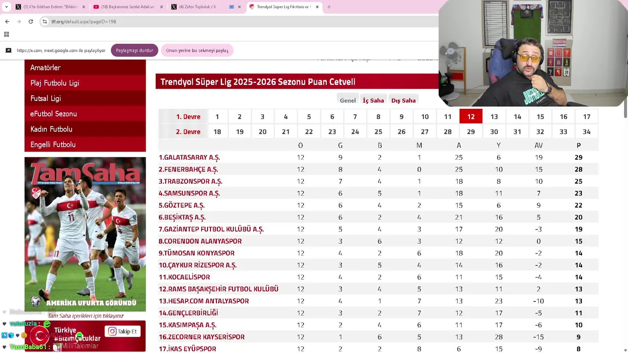Open 8.CORENDON ALANYASPOR team link
This screenshot has width=628, height=353.
(200, 241)
